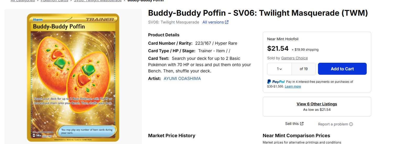Open artist AYUMI ODASHIMA's page
The width and height of the screenshot is (395, 144).
click(x=182, y=78)
